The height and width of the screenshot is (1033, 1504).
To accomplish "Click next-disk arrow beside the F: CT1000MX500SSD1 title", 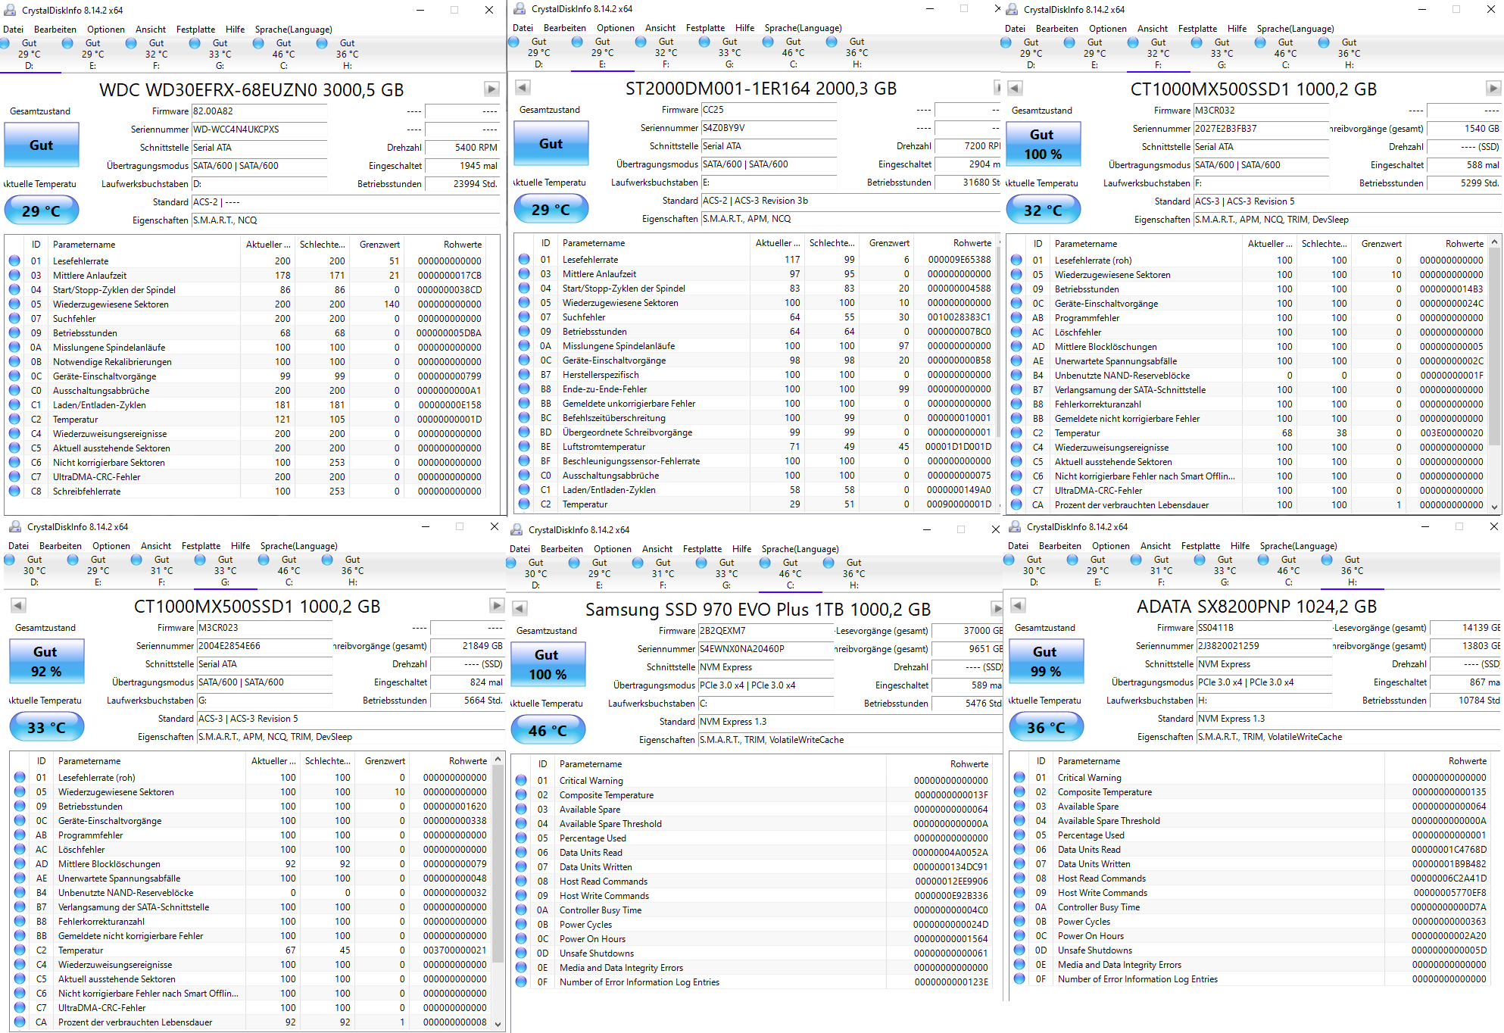I will [x=1493, y=89].
